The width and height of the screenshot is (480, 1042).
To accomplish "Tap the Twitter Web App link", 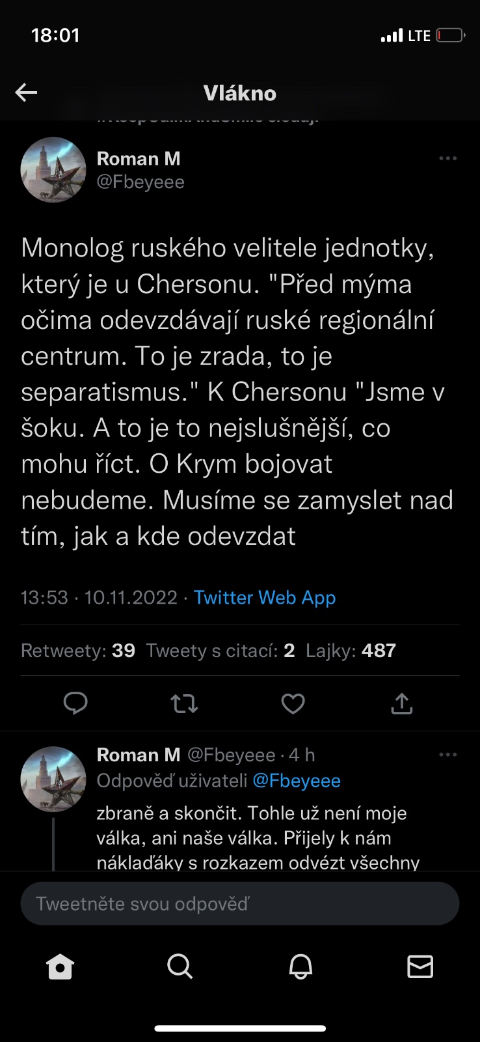I will [x=265, y=597].
